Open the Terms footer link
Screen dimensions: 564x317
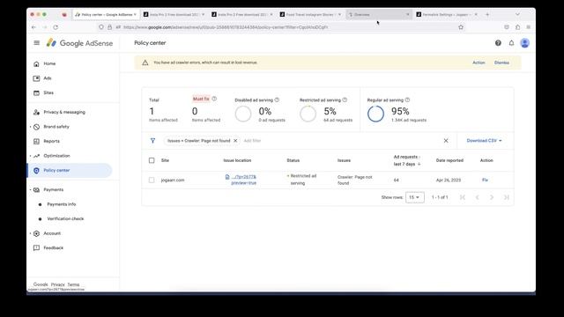point(73,284)
